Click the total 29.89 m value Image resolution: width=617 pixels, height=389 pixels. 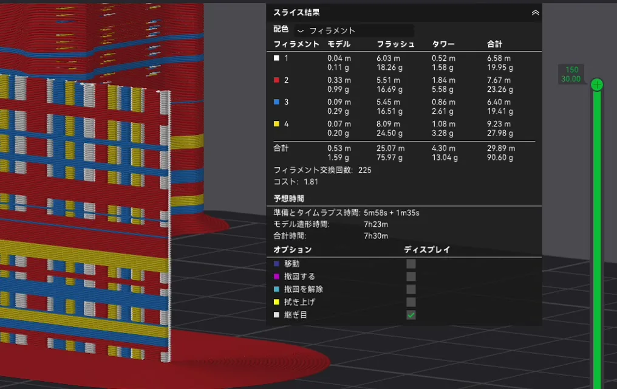point(501,148)
